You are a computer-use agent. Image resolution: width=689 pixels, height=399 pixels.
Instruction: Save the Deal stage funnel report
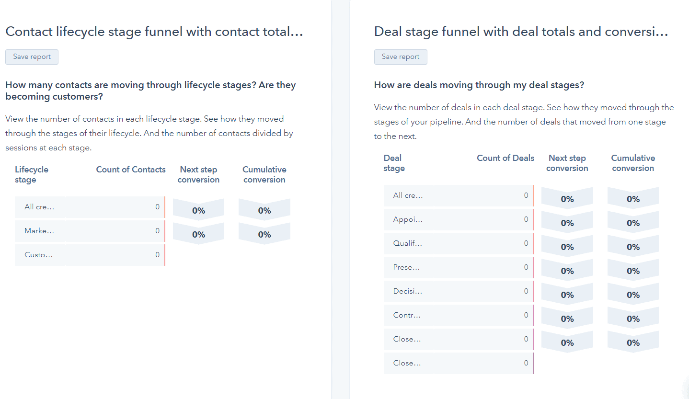coord(401,57)
